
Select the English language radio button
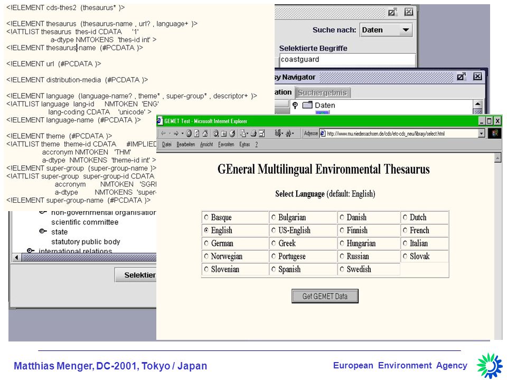[x=206, y=231]
